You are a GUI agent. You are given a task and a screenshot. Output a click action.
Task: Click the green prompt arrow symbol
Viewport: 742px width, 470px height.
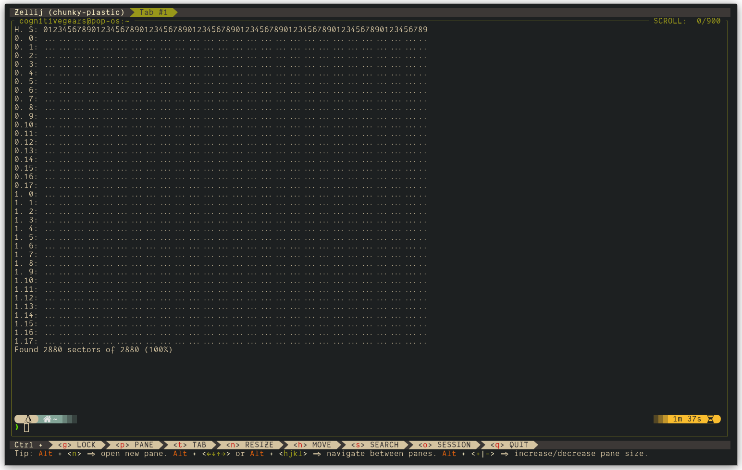click(17, 427)
